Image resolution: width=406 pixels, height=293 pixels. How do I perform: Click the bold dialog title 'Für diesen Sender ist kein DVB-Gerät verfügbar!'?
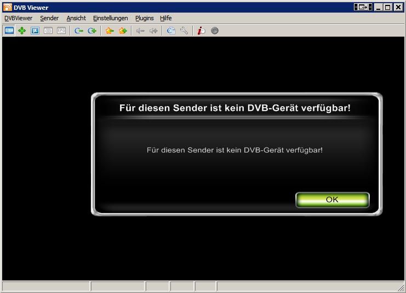235,108
